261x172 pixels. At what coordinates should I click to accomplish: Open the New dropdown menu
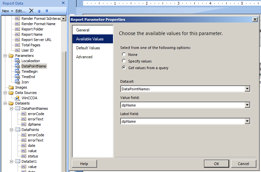point(7,11)
